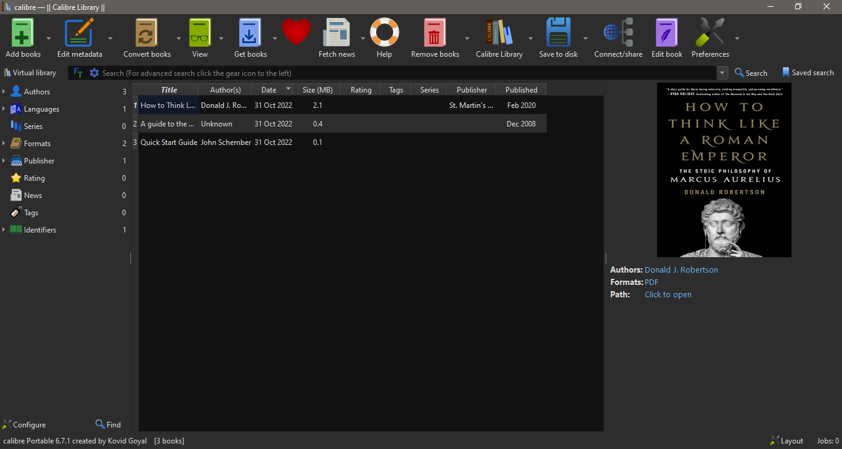
Task: Click the Edit book icon
Action: coord(666,32)
